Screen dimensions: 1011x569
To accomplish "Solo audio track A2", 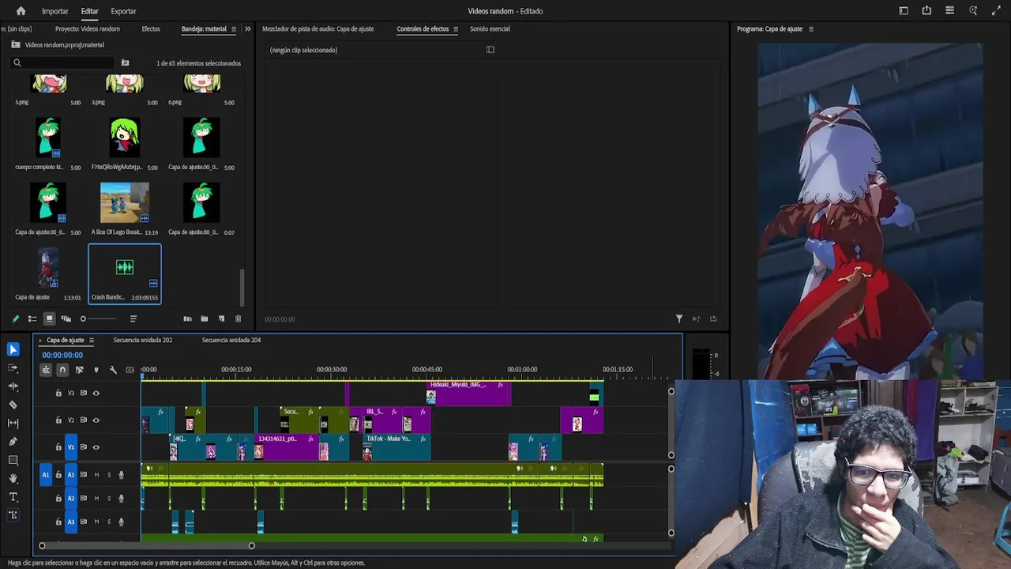I will pyautogui.click(x=109, y=499).
